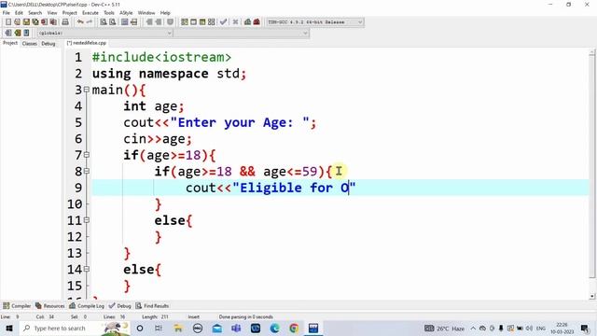Screen dimensions: 597x336
Task: Open the Execute menu
Action: 90,12
